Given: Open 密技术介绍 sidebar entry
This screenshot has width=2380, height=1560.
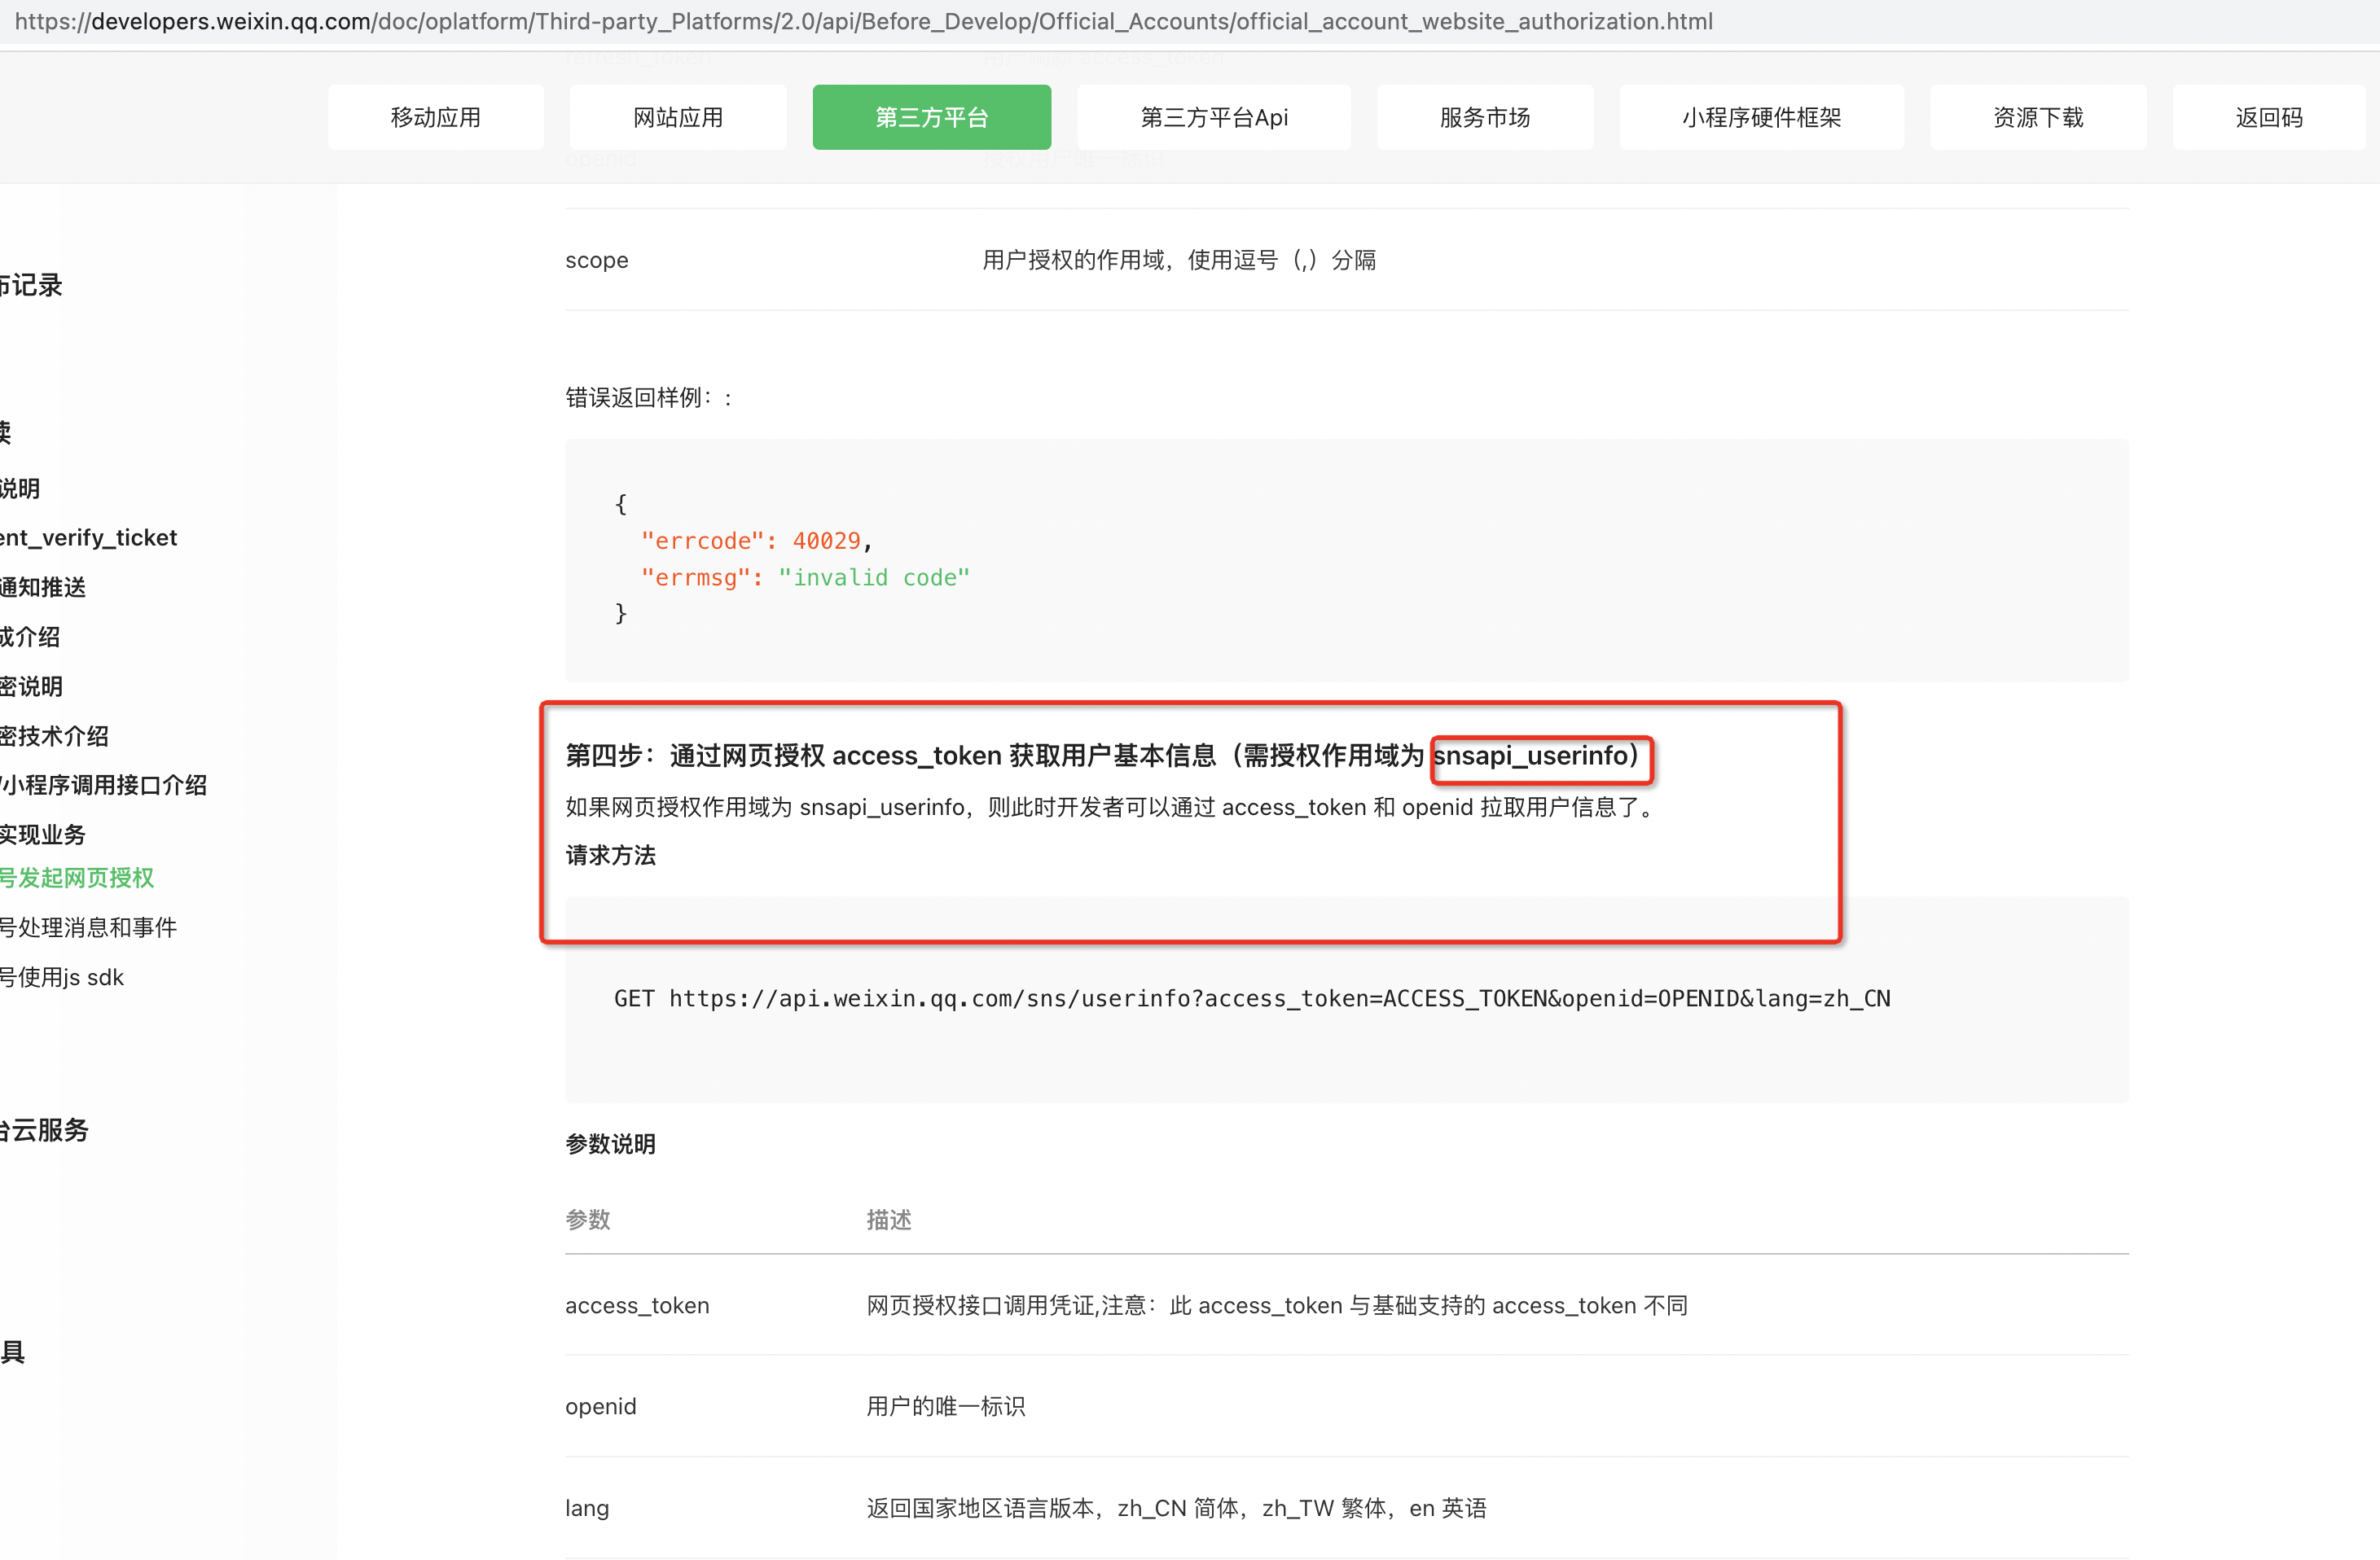Looking at the screenshot, I should (x=54, y=735).
